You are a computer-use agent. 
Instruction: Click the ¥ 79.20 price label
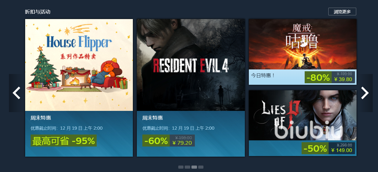coord(182,143)
